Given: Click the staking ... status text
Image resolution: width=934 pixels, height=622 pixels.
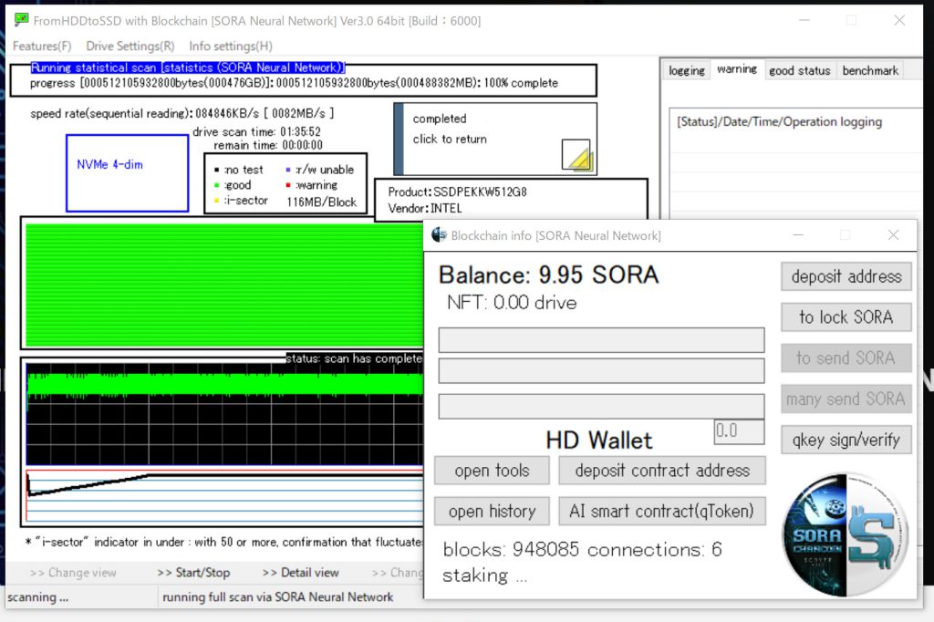Looking at the screenshot, I should pos(485,575).
